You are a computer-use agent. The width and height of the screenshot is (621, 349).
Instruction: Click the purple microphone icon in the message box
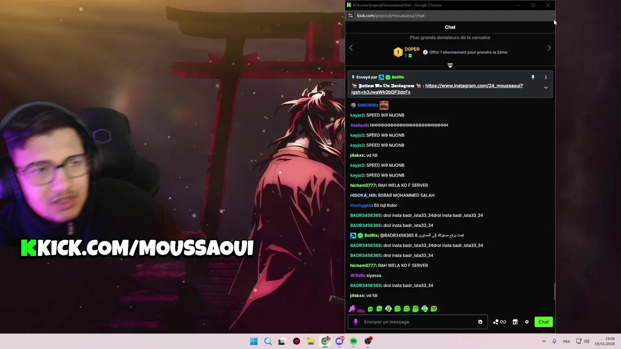pos(356,322)
